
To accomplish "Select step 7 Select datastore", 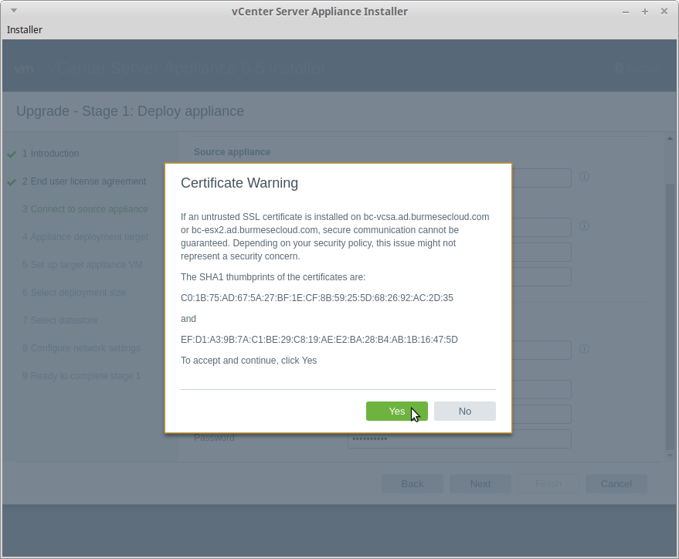I will (59, 320).
